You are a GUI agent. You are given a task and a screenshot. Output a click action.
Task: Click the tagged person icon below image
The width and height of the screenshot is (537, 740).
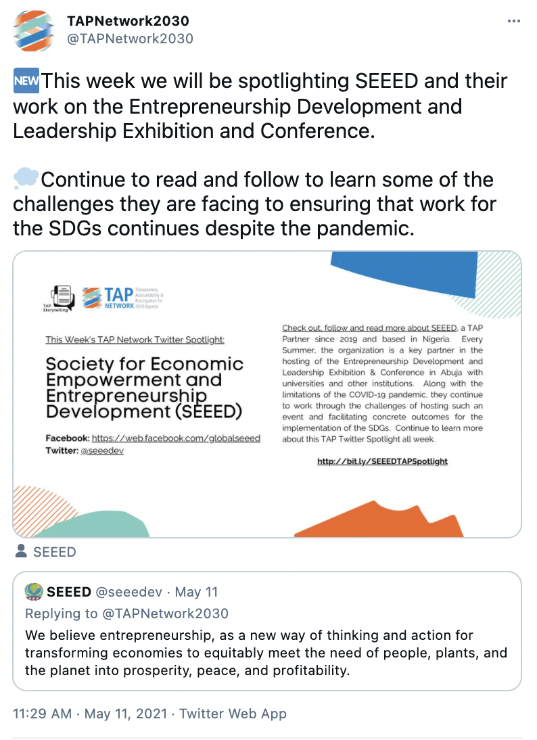(21, 551)
